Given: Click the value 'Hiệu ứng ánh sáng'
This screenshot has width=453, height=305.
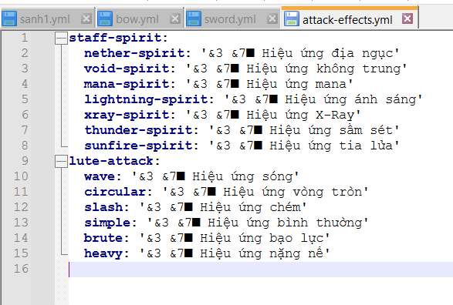Looking at the screenshot, I should pyautogui.click(x=350, y=100).
